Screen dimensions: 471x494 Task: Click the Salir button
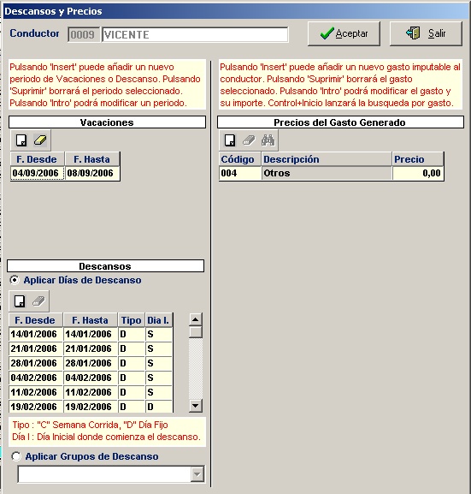[426, 33]
